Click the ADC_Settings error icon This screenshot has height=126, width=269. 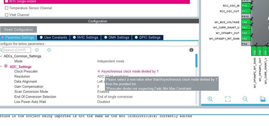pyautogui.click(x=6, y=66)
